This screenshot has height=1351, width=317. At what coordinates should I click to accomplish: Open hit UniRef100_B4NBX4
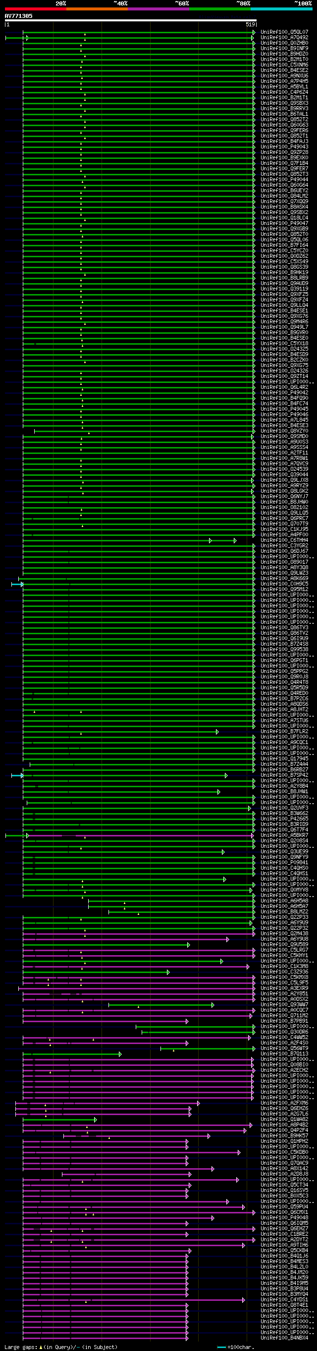pos(285,1338)
